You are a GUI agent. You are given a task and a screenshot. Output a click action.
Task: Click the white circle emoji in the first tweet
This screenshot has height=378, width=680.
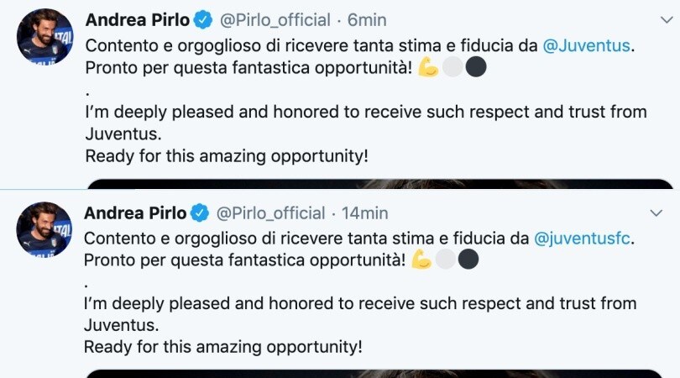click(452, 67)
